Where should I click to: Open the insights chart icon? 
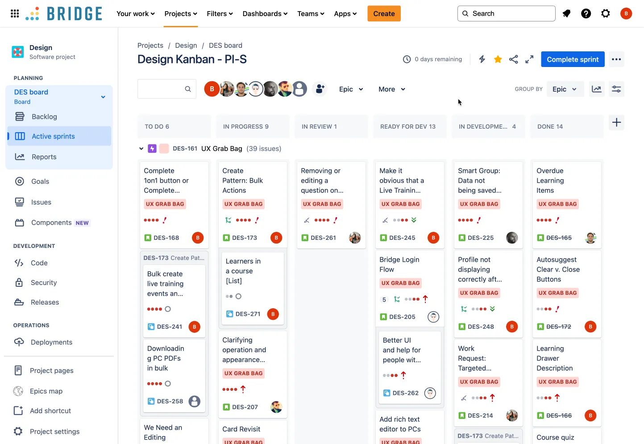point(597,89)
